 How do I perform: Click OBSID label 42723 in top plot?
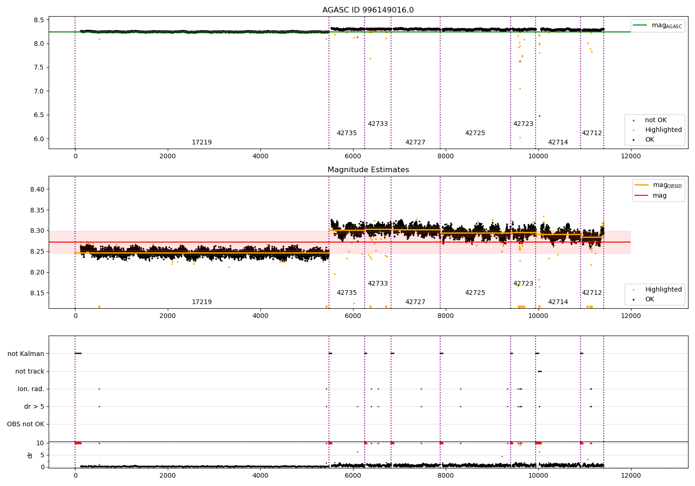[523, 124]
